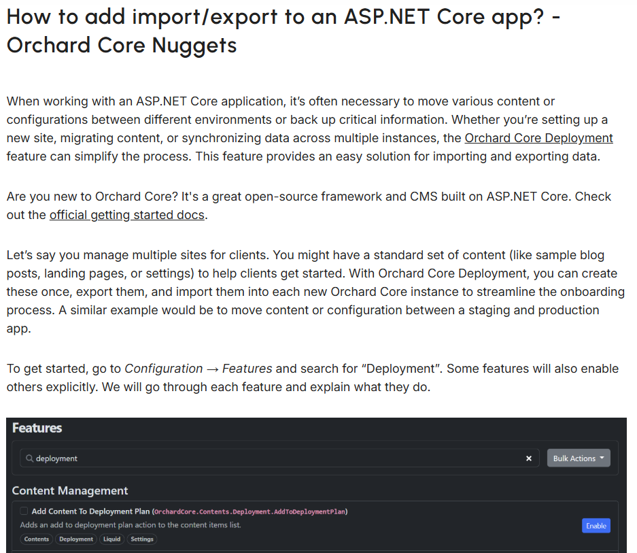637x553 pixels.
Task: Open the official getting started docs link
Action: (126, 215)
